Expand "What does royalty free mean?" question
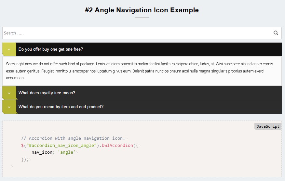Viewport: 285px width, 181px height. [47, 93]
